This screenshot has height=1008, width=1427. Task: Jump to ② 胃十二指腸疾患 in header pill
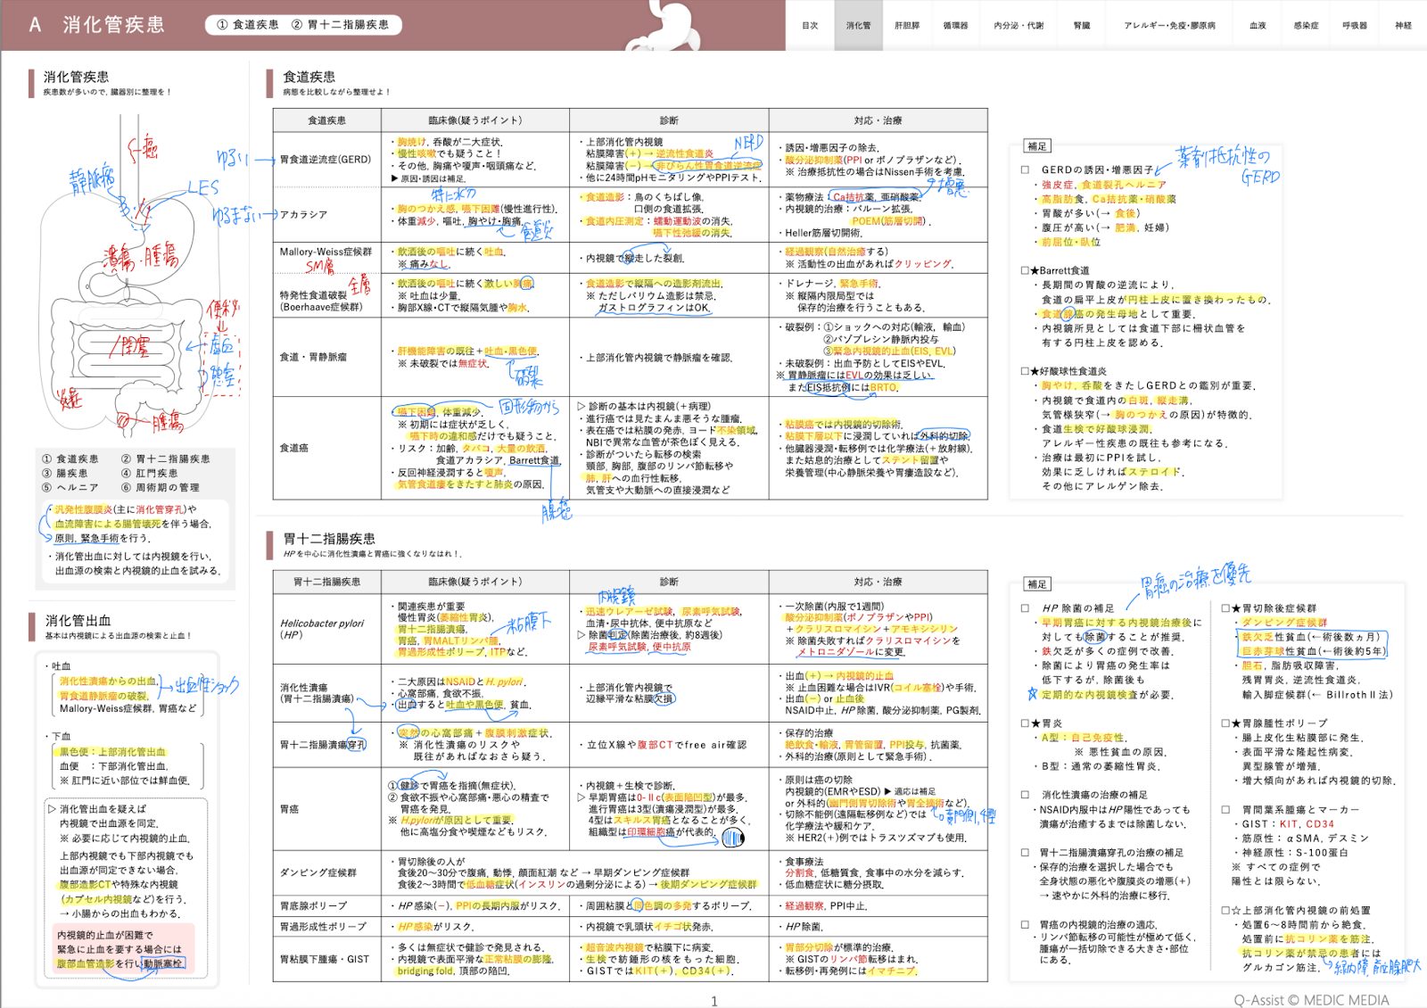[x=341, y=25]
